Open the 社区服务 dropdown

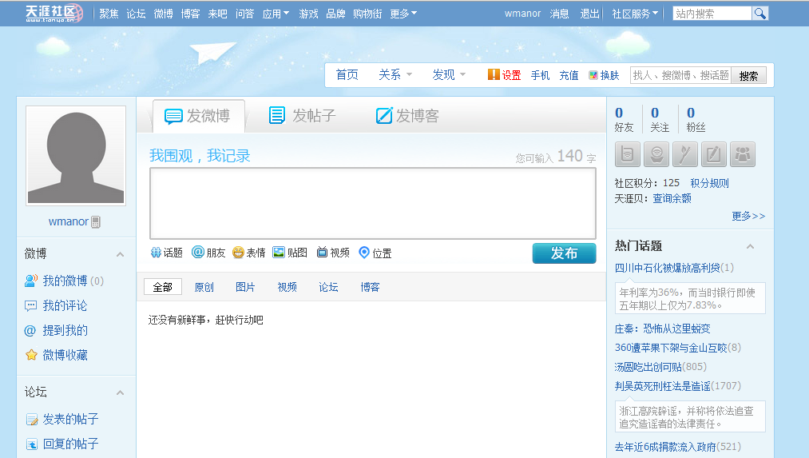coord(635,14)
